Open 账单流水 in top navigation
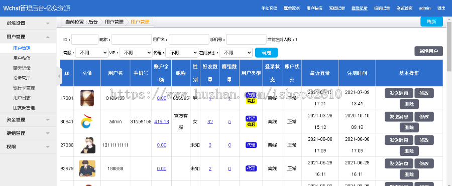 [x=292, y=8]
